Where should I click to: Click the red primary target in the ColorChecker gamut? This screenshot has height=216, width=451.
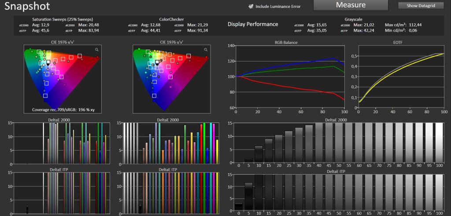(x=189, y=56)
